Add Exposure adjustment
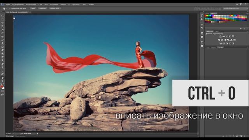The width and height of the screenshot is (249, 140). point(230,37)
